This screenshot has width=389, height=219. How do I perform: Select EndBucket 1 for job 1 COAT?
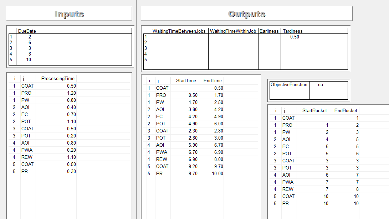point(357,118)
